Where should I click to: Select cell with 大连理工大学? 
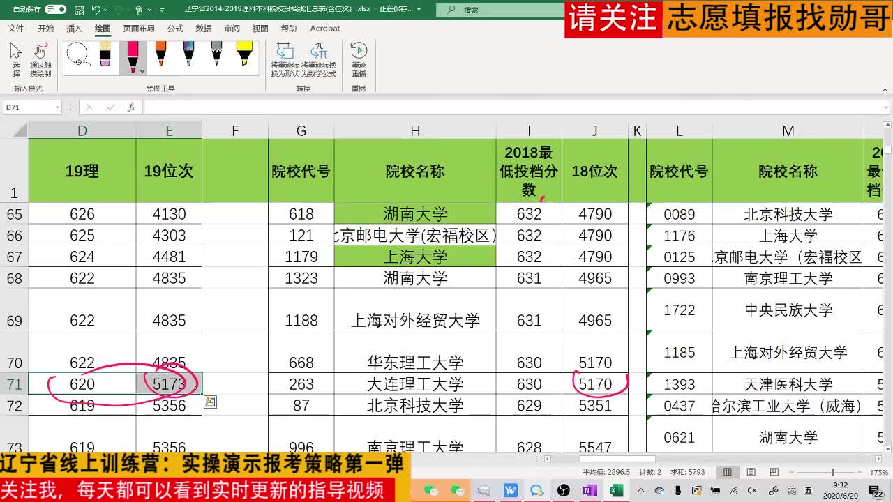click(x=415, y=384)
